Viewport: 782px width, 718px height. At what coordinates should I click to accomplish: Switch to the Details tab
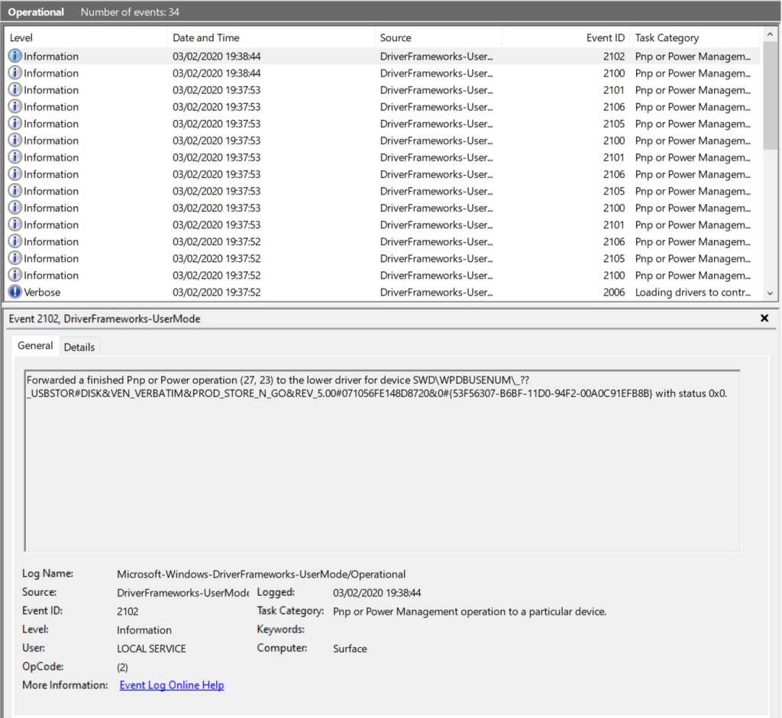pos(79,346)
